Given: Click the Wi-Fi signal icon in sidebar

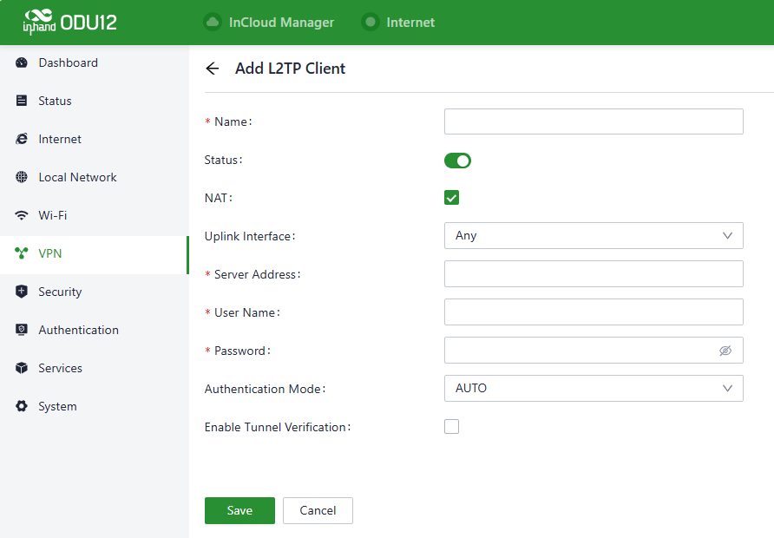Looking at the screenshot, I should click(22, 215).
